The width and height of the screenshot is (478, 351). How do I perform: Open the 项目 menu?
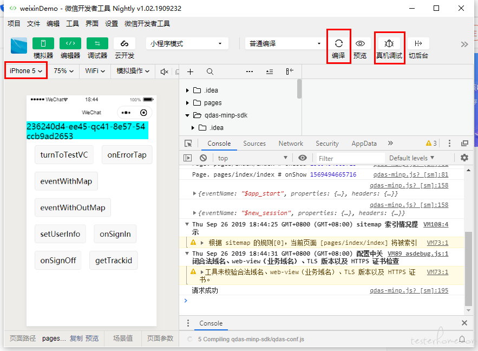pyautogui.click(x=14, y=23)
